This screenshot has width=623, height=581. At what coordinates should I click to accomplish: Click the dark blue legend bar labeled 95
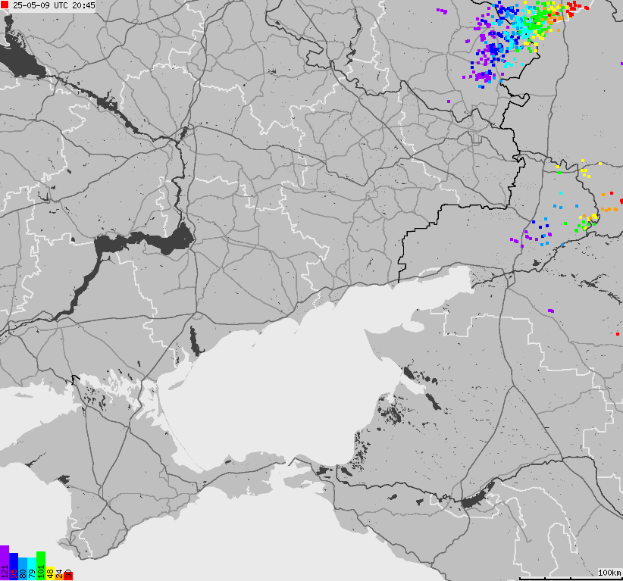(x=14, y=567)
